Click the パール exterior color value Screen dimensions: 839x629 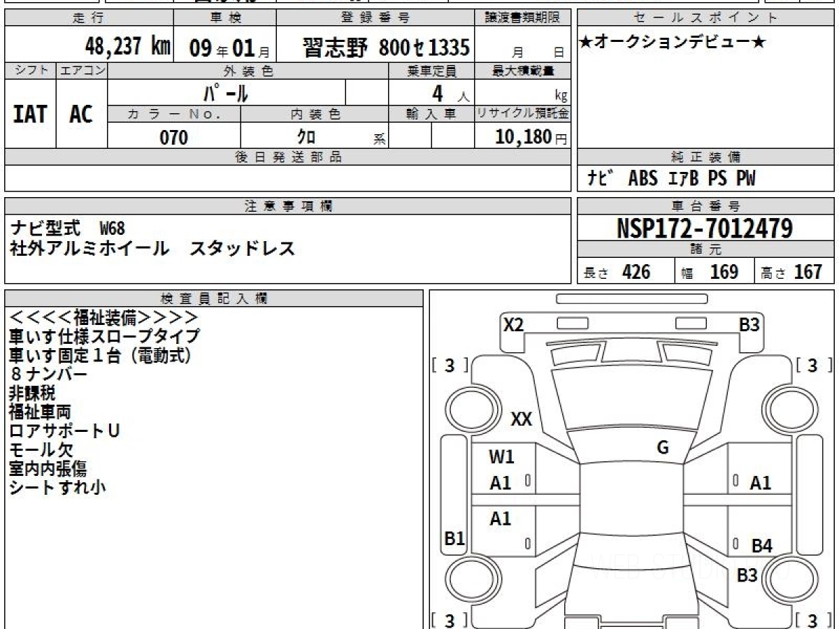[226, 92]
